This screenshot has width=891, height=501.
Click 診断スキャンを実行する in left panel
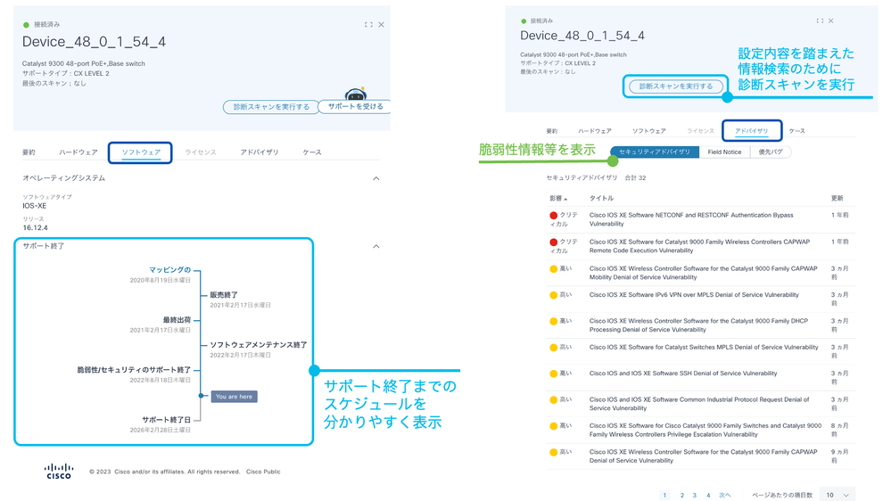tap(271, 107)
